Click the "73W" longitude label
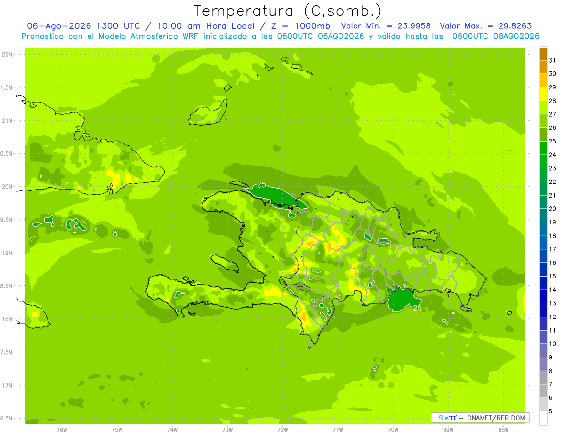The width and height of the screenshot is (565, 436). 227,430
